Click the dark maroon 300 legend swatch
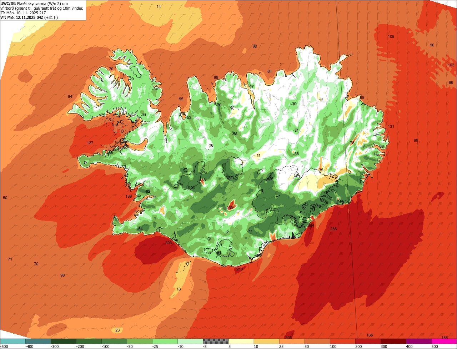 [393, 341]
